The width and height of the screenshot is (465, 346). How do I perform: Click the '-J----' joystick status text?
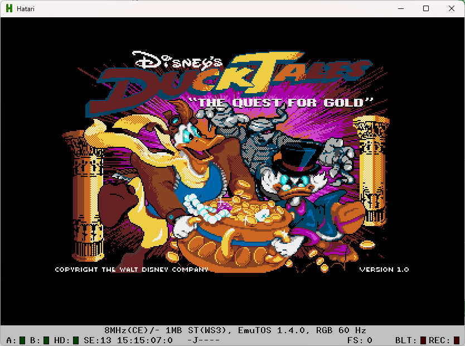coord(204,340)
